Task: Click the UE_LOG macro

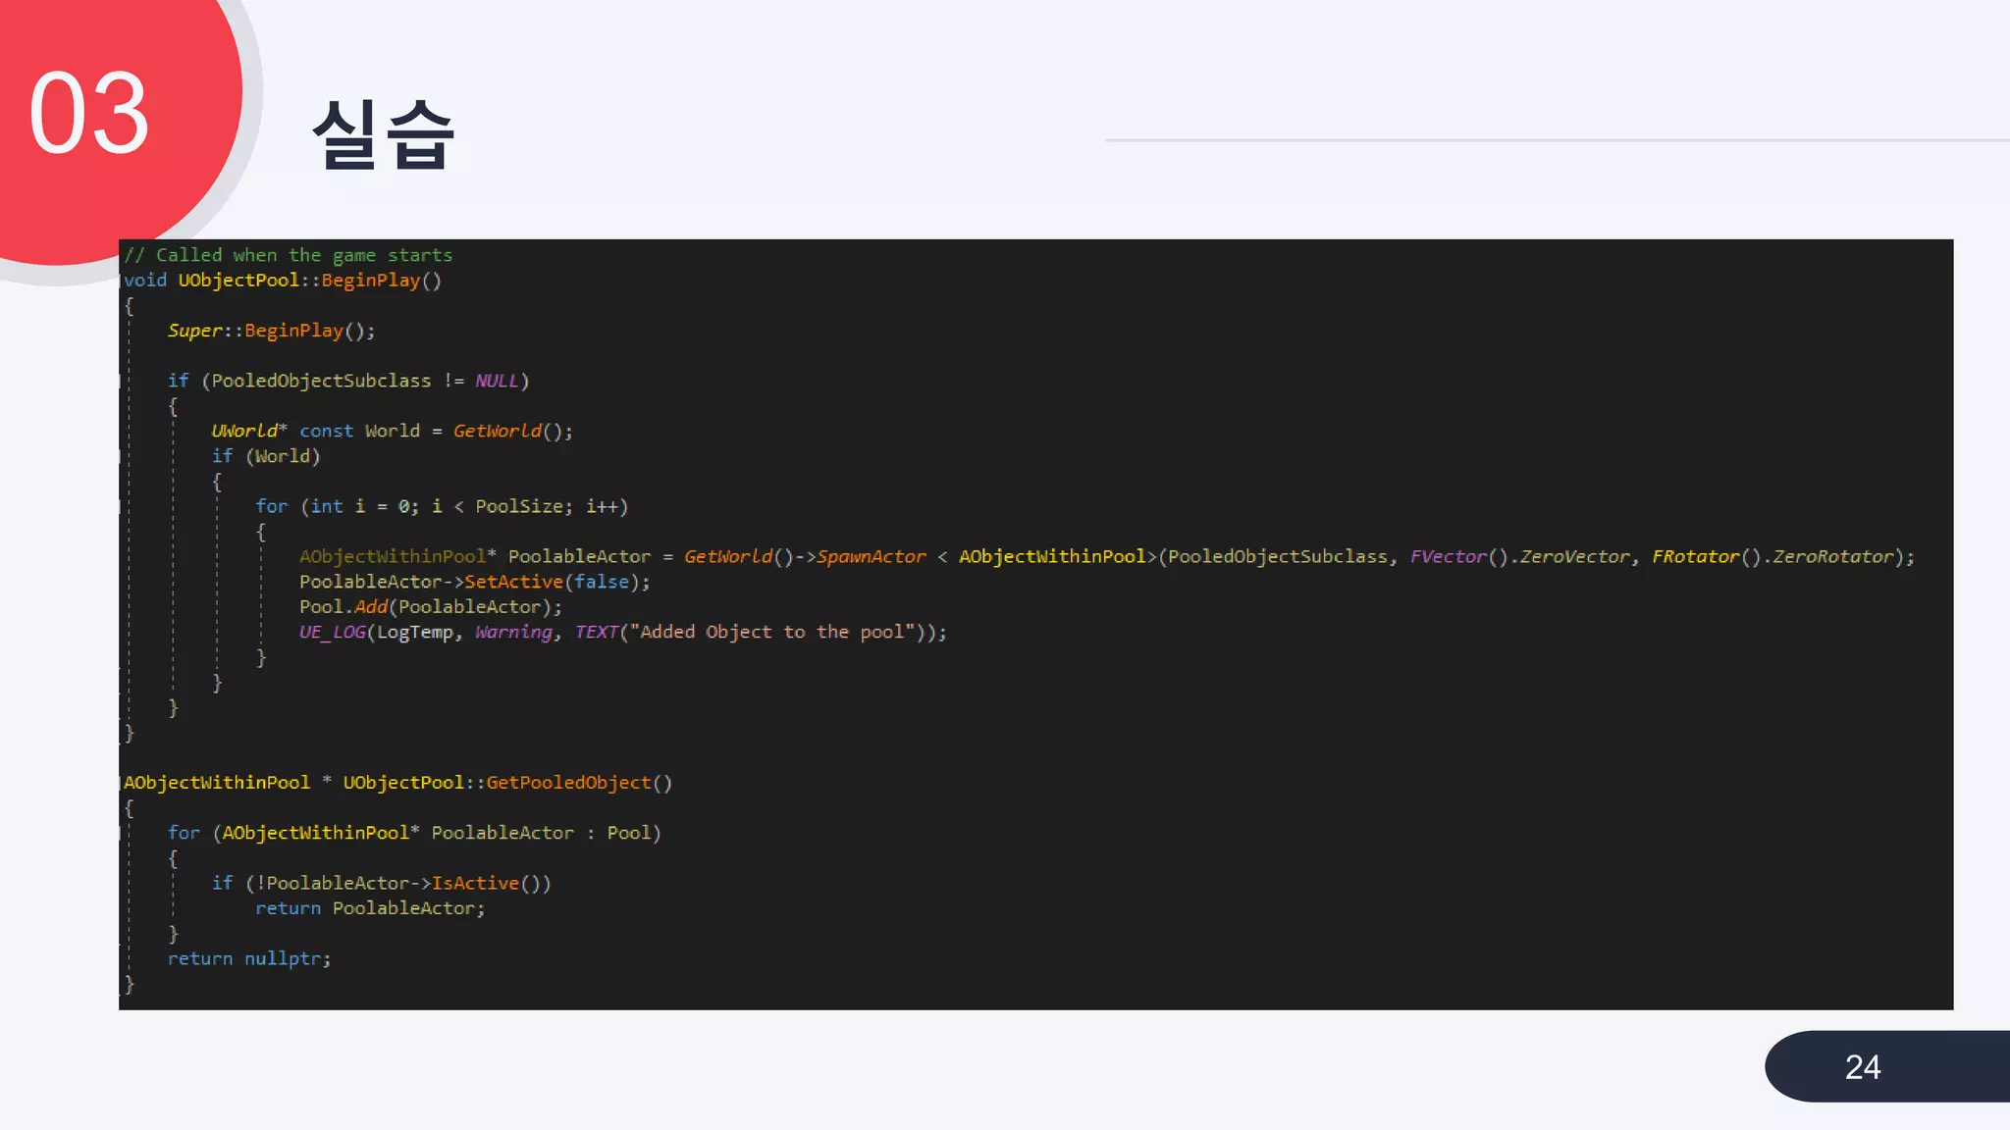Action: tap(332, 633)
